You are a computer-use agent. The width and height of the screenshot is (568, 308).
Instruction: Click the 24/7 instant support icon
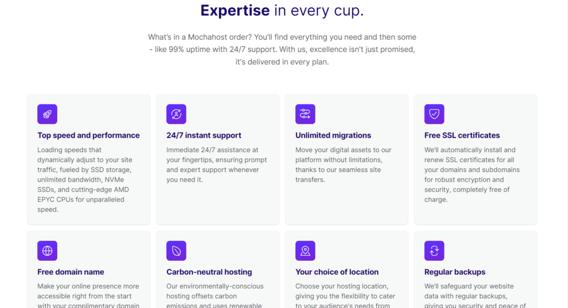click(176, 114)
